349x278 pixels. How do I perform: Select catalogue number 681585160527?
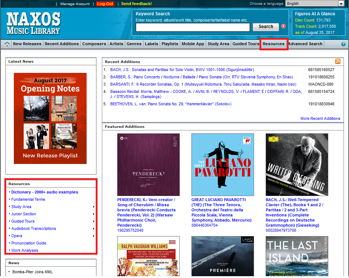click(x=321, y=70)
